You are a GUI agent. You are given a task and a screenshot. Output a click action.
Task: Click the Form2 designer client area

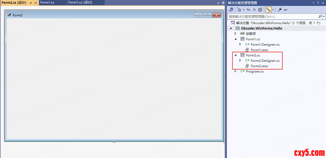point(114,78)
